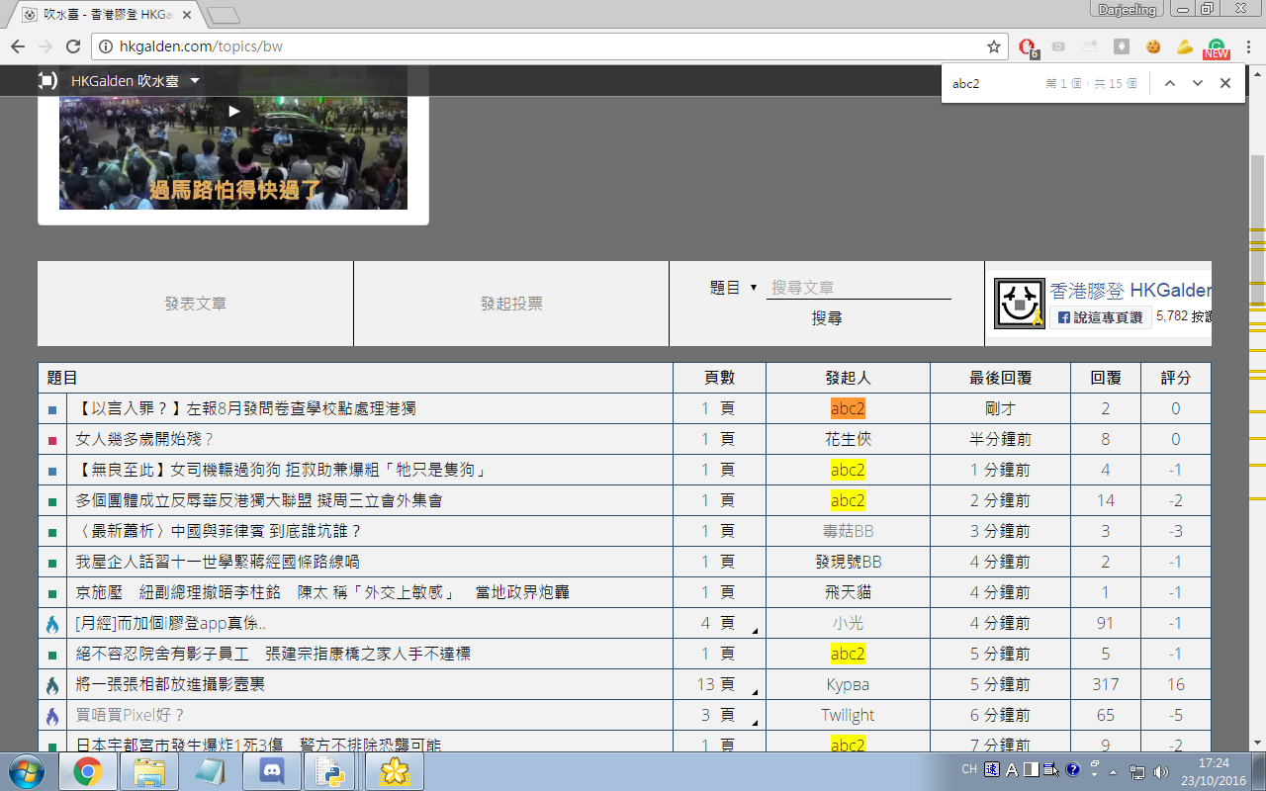This screenshot has width=1266, height=791.
Task: Bookmark this page with the star icon
Action: [994, 46]
